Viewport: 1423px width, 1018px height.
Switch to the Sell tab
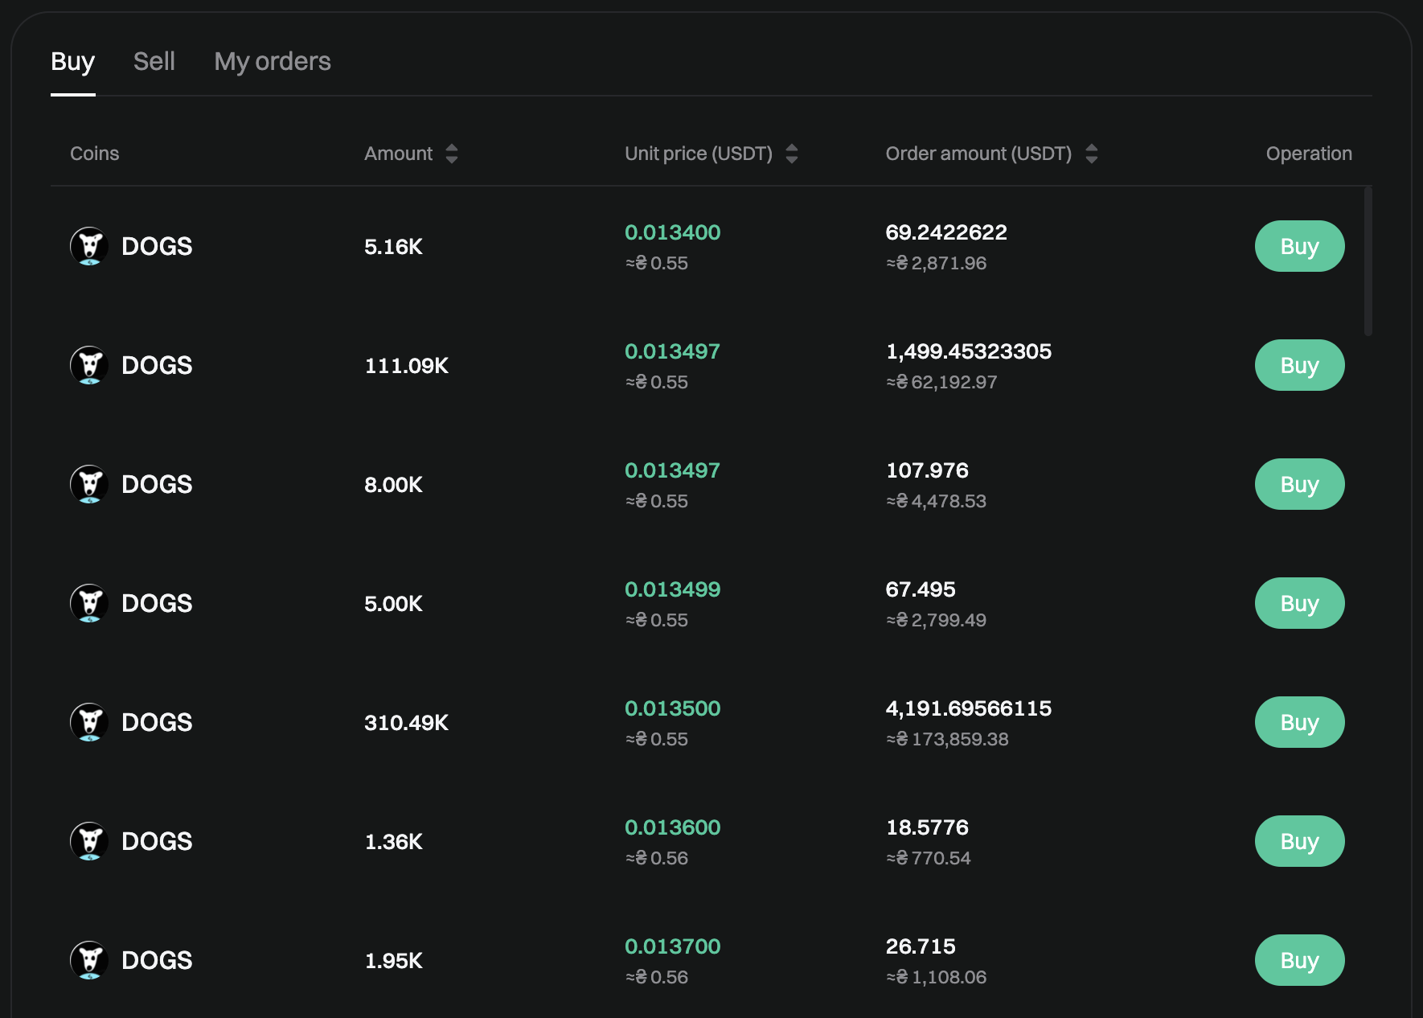[x=154, y=61]
